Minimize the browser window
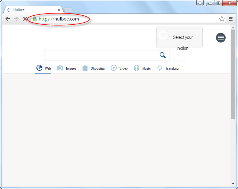238x189 pixels. (210, 3)
